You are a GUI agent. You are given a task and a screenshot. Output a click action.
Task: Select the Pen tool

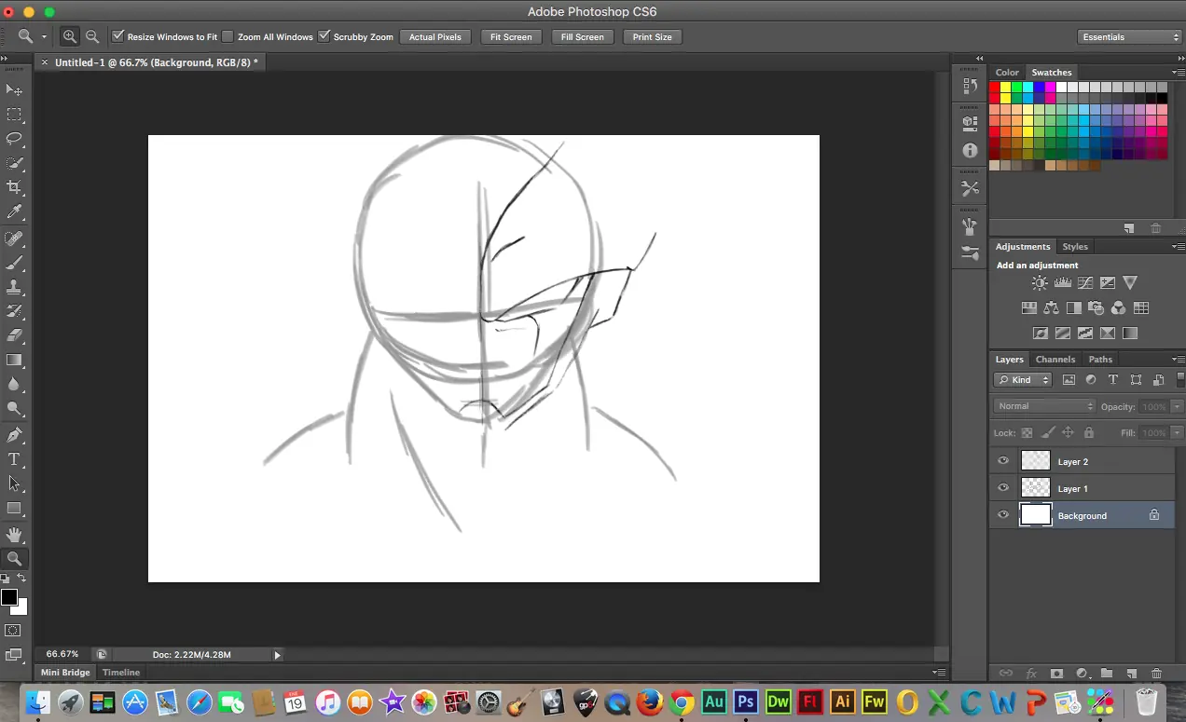pos(15,435)
